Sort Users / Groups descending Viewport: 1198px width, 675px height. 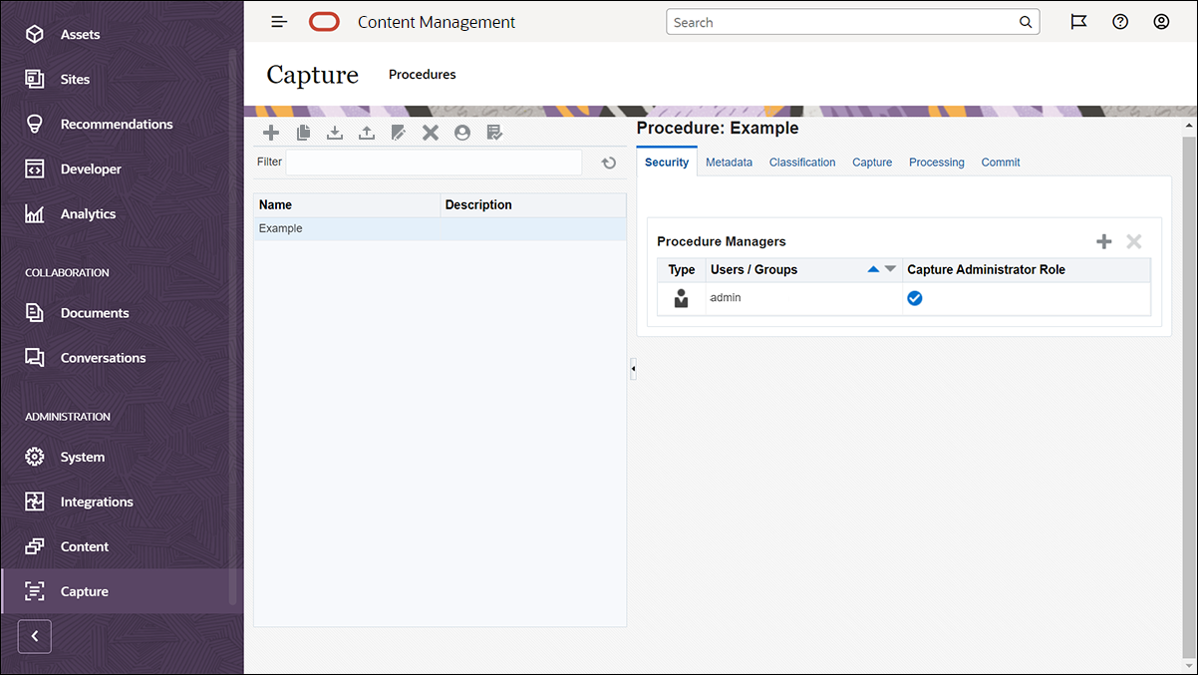click(889, 269)
